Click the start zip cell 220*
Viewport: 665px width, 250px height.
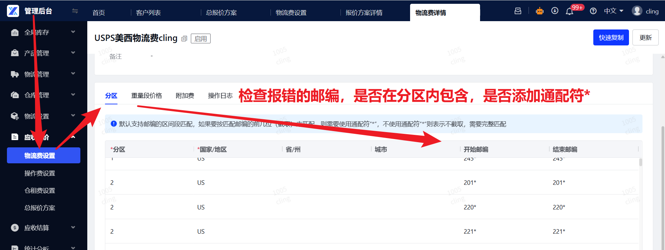point(470,207)
